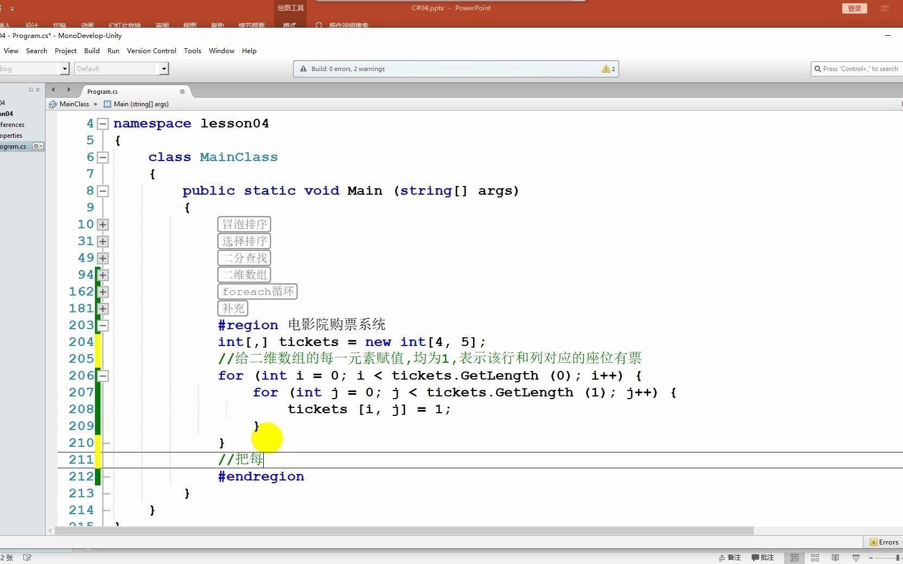The image size is (903, 564).
Task: Expand the 冒泡排序 region at line 10
Action: pos(103,225)
